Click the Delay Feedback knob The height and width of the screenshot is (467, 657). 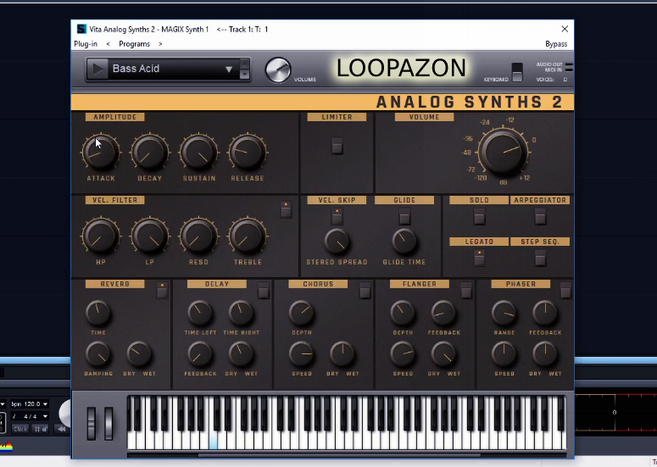[x=200, y=354]
